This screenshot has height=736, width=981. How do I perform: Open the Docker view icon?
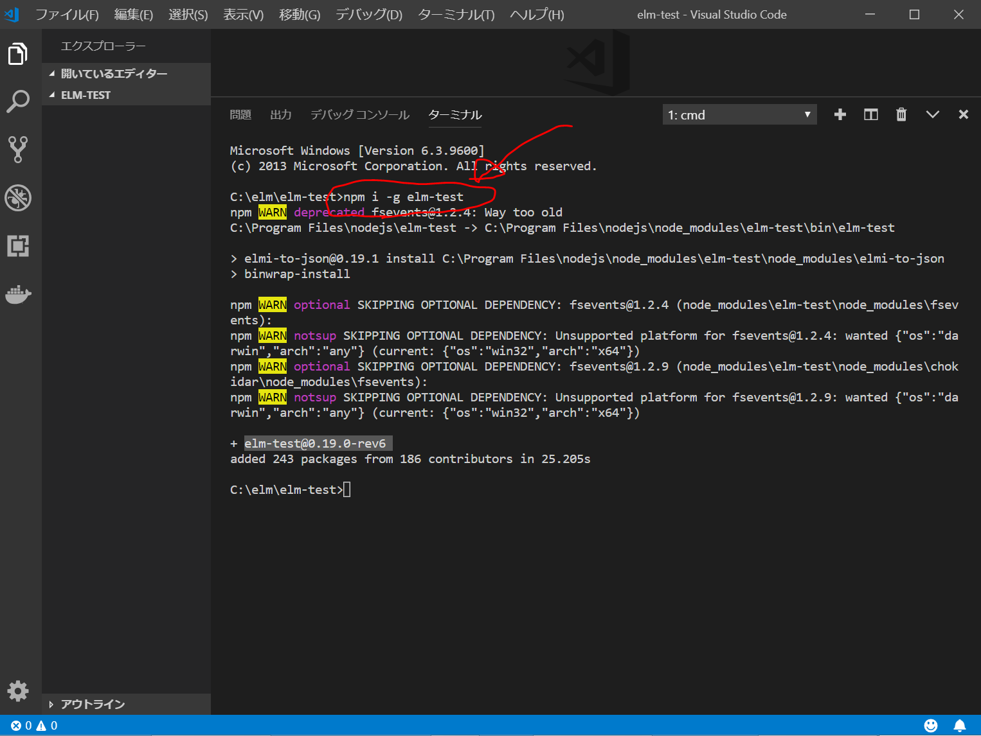point(18,294)
